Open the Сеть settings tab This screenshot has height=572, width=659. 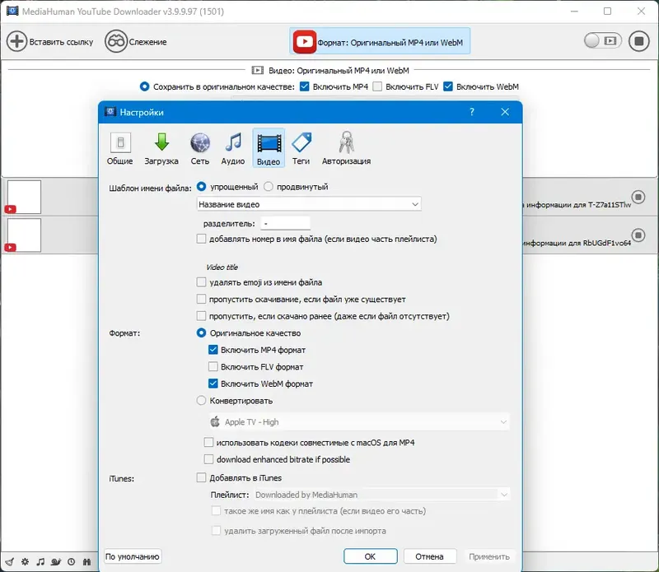(x=200, y=148)
